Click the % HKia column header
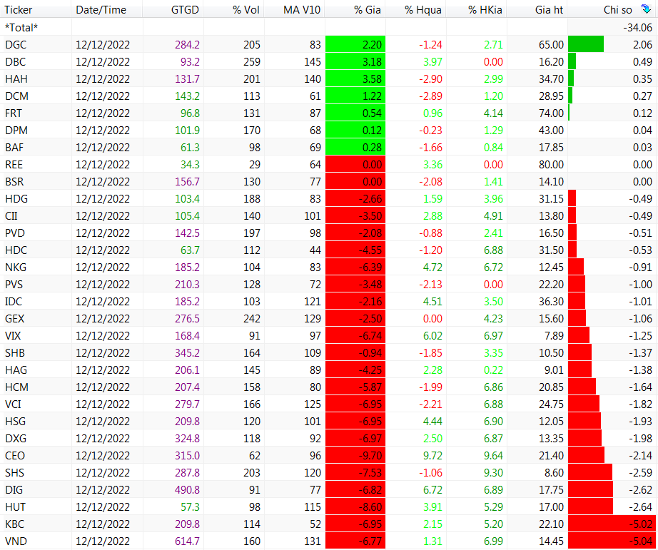Screen dimensions: 658x550 point(485,10)
